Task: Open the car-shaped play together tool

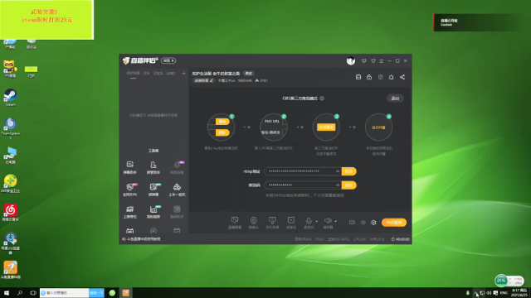Action: click(177, 190)
